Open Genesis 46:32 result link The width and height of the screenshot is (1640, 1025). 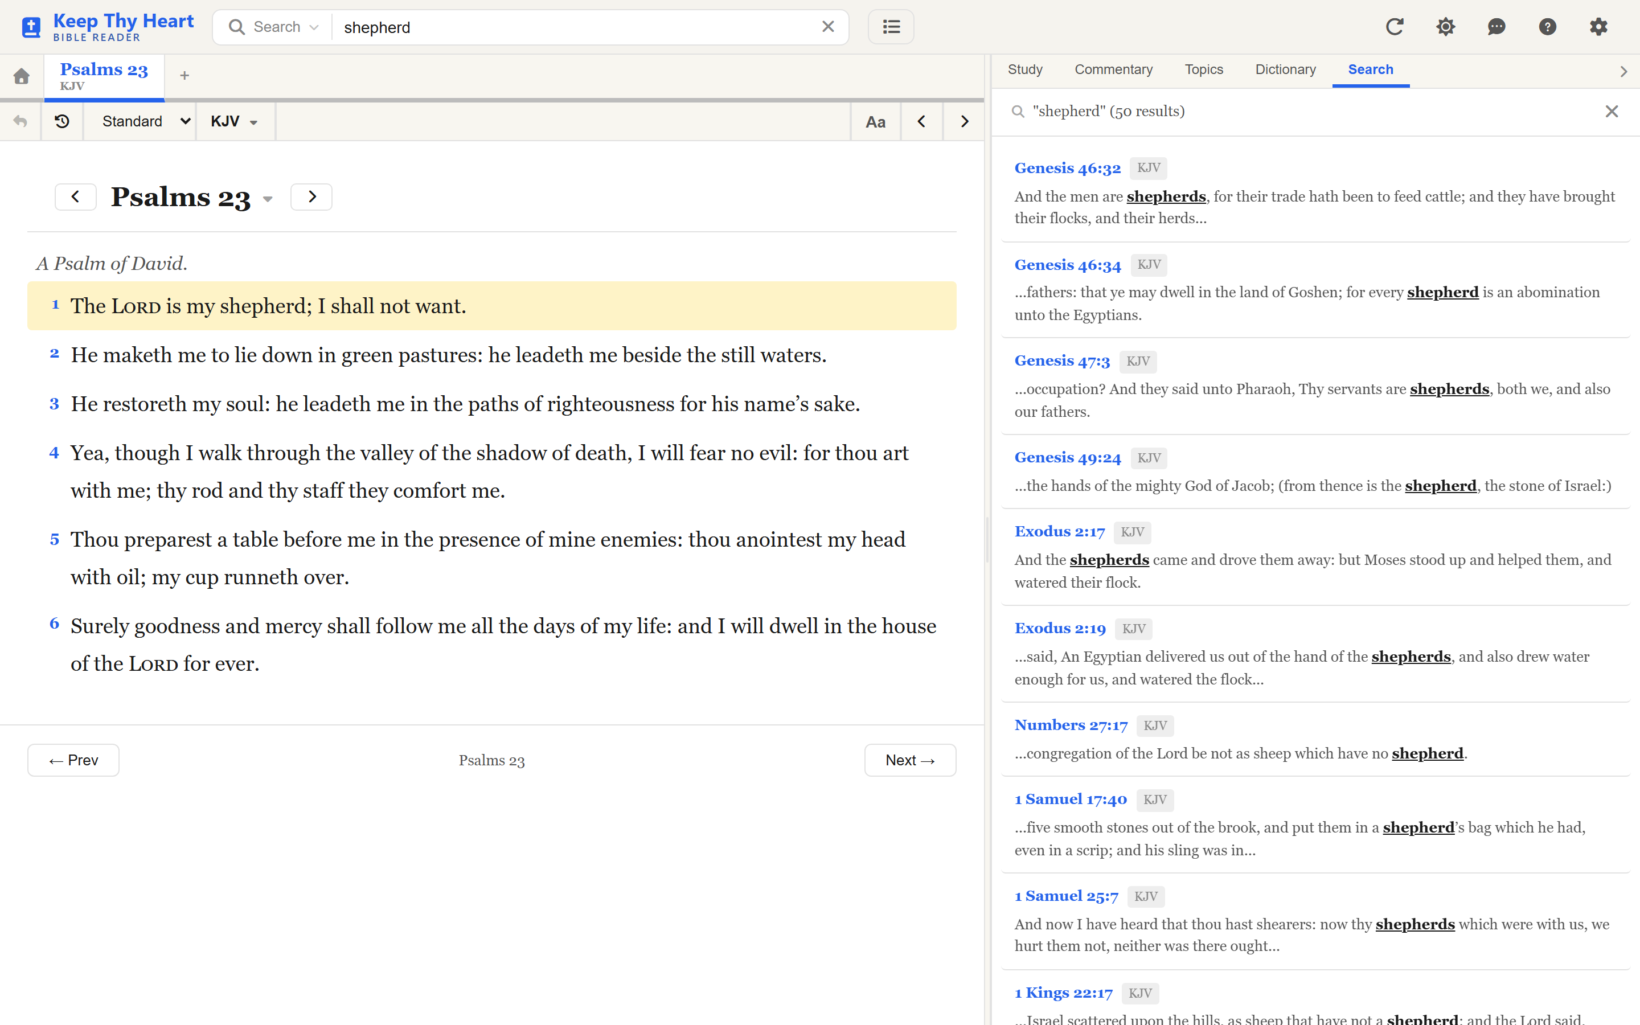click(1067, 168)
